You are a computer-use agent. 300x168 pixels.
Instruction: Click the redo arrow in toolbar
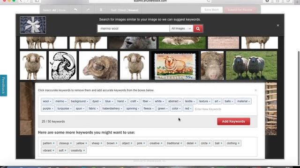click(88, 10)
